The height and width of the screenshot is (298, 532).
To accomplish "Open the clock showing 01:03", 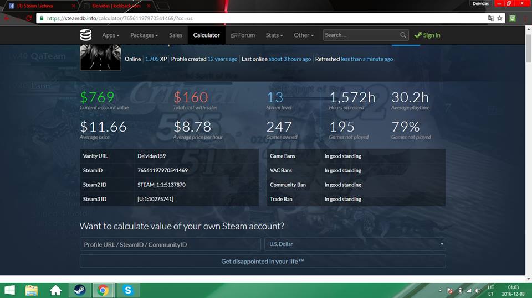I will tap(513, 287).
